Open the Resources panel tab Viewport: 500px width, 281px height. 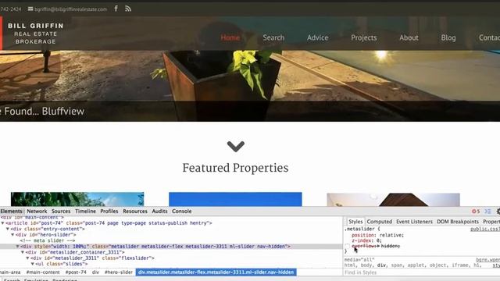135,212
